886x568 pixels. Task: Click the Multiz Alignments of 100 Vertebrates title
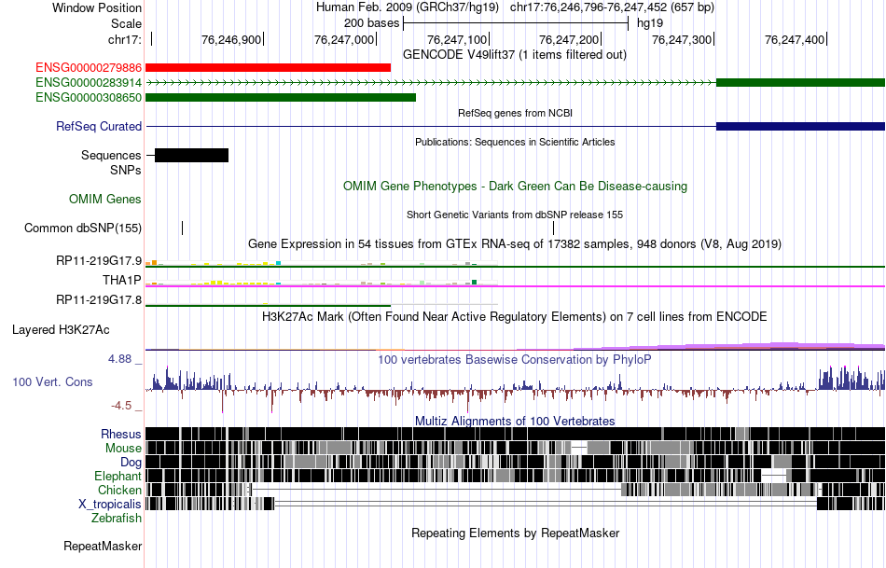(x=515, y=421)
